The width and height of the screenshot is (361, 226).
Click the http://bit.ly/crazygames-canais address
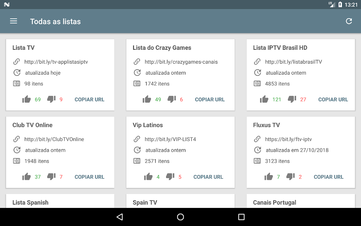[181, 62]
